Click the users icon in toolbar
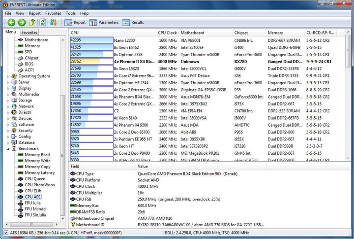Image resolution: width=354 pixels, height=239 pixels. click(x=53, y=22)
